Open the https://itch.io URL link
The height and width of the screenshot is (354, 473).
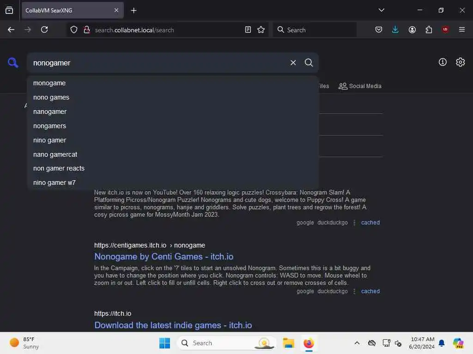(113, 313)
